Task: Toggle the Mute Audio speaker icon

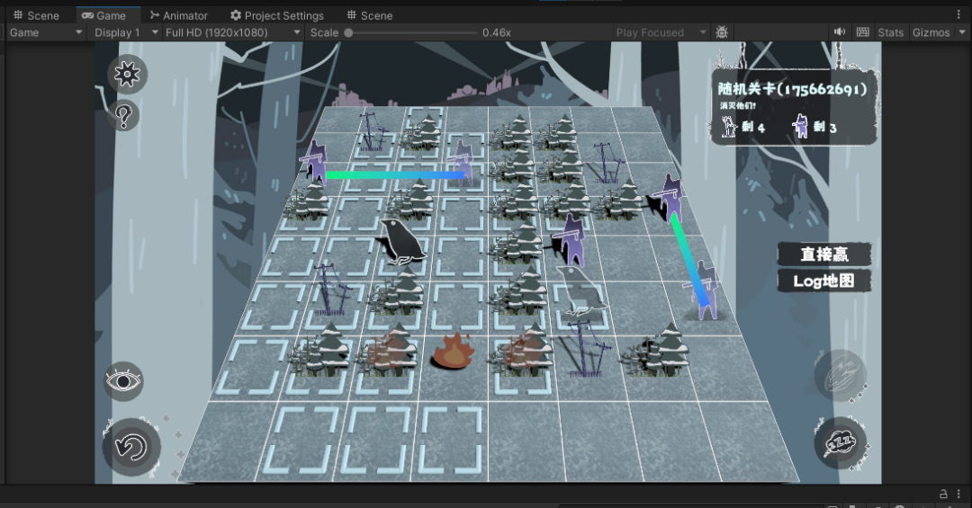Action: coord(840,32)
